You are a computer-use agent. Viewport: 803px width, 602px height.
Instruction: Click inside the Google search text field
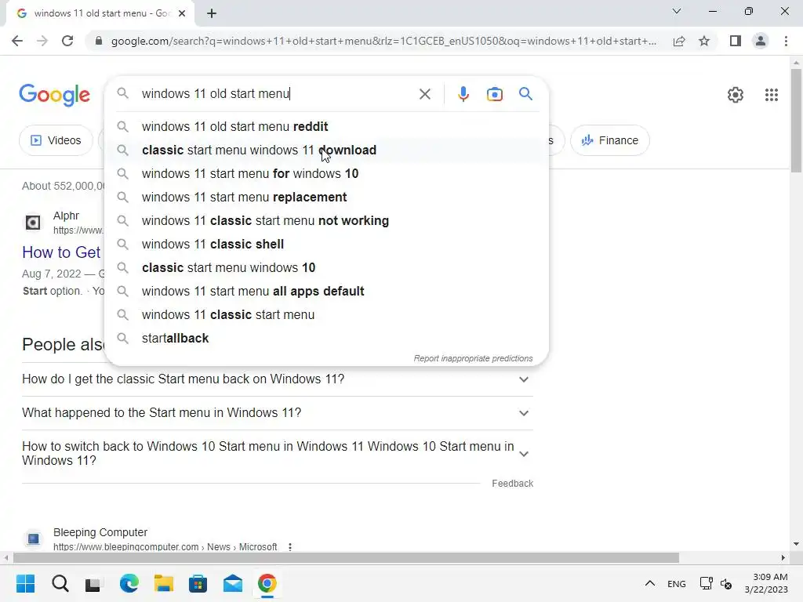pyautogui.click(x=277, y=94)
